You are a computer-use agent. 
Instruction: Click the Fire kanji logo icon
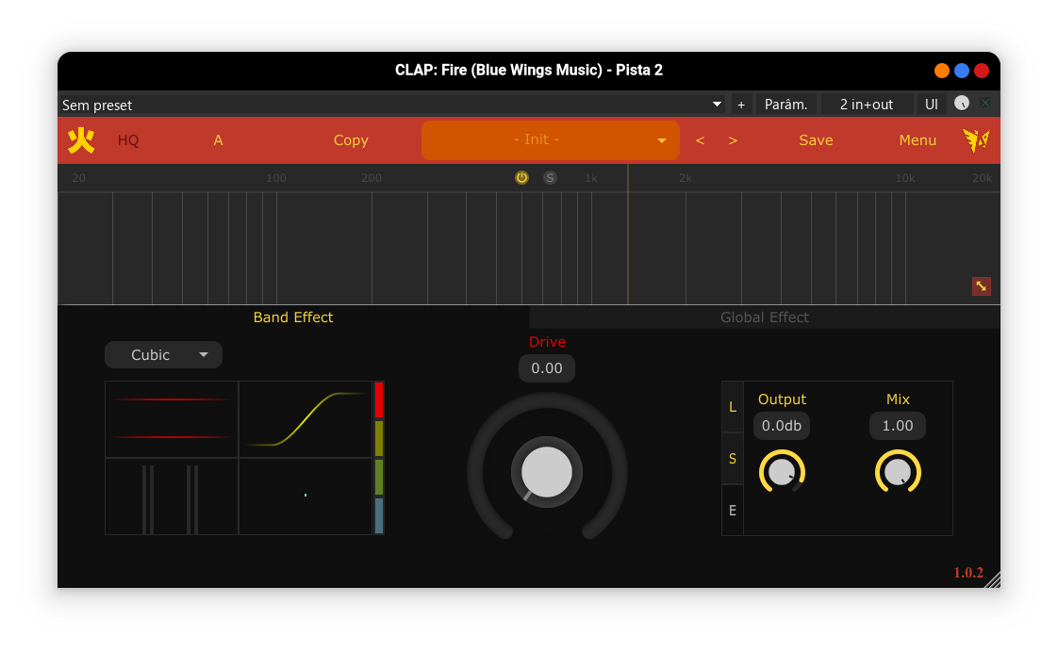(81, 140)
